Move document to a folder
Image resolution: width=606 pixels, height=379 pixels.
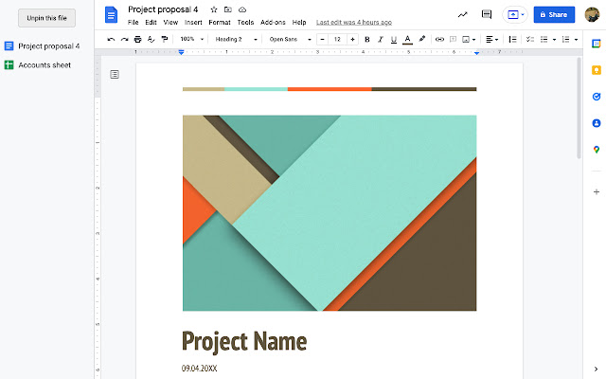(x=228, y=9)
